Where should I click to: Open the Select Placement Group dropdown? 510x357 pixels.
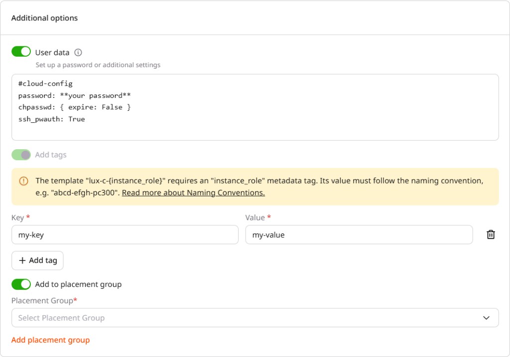[255, 318]
